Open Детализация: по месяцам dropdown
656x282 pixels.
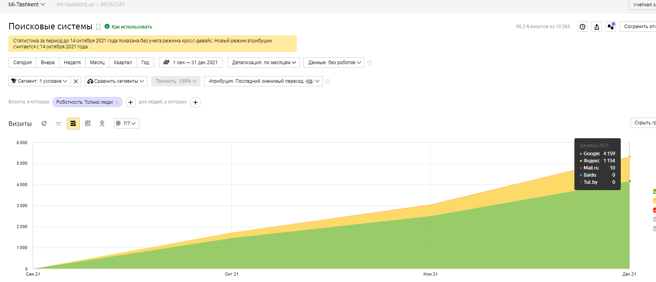[263, 63]
